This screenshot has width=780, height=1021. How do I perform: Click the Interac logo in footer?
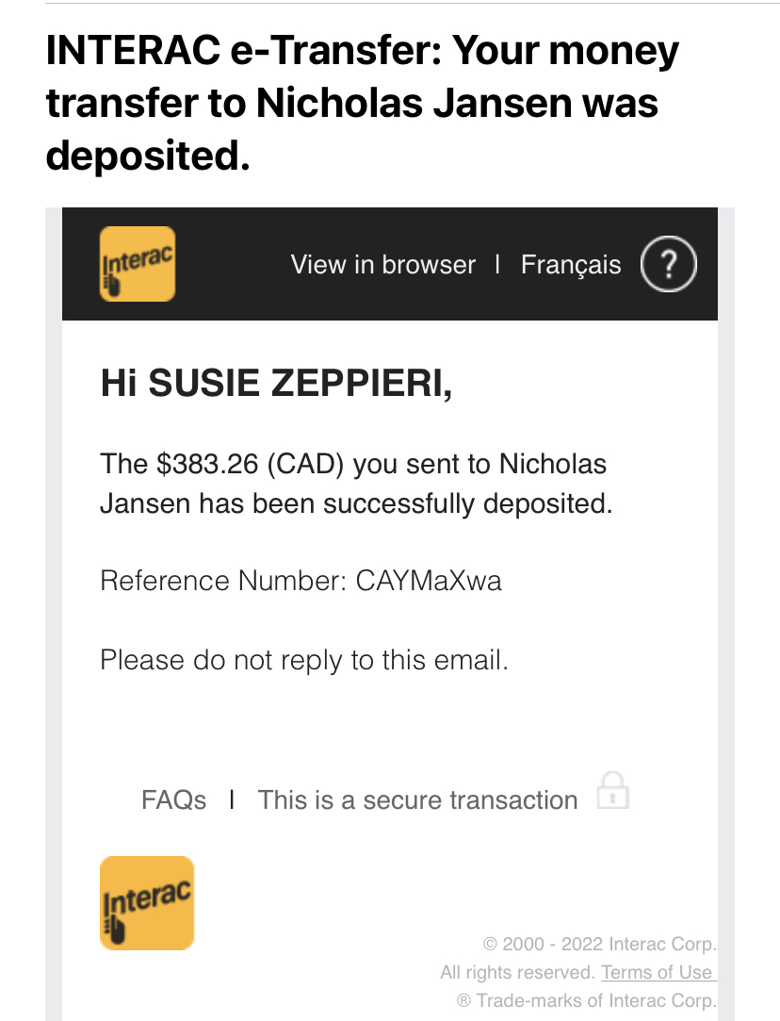147,902
